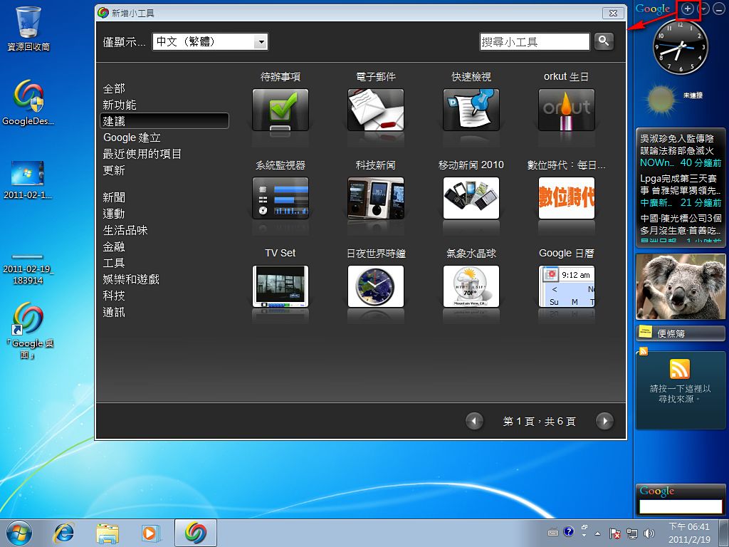Open the 資源回收筒 recycle bin

[x=28, y=28]
